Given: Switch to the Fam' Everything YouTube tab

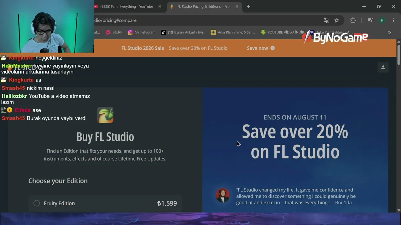Looking at the screenshot, I should point(127,7).
